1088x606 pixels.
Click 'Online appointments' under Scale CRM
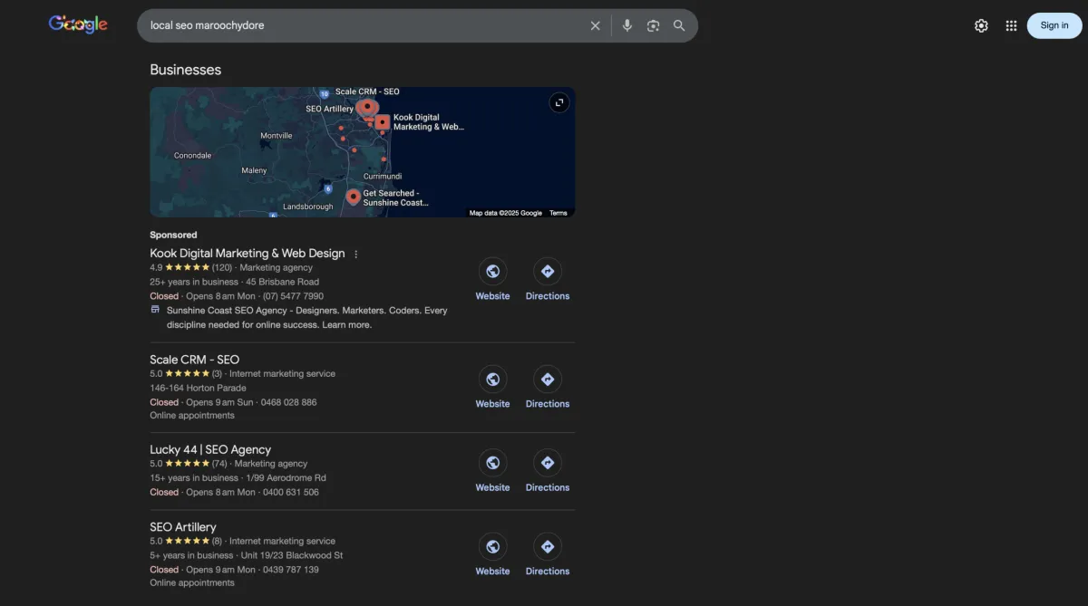click(x=192, y=416)
